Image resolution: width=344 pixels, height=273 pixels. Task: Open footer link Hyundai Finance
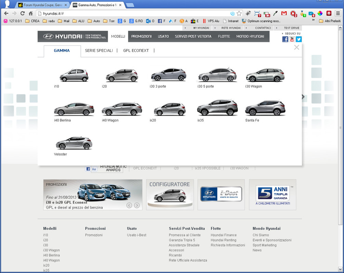coord(224,235)
